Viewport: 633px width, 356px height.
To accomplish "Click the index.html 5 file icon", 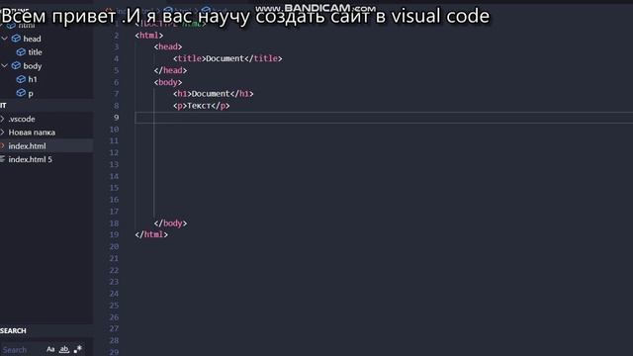I will (2, 159).
